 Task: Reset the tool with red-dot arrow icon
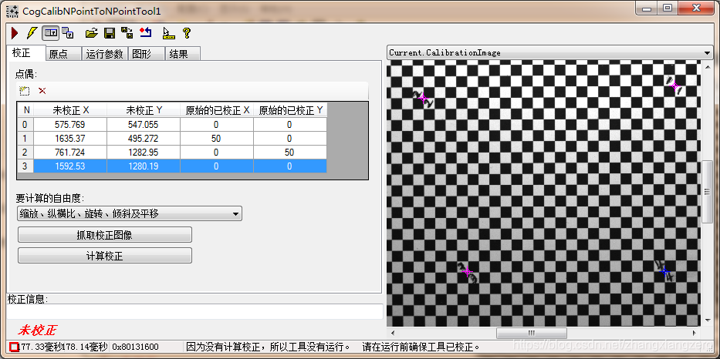coord(146,33)
